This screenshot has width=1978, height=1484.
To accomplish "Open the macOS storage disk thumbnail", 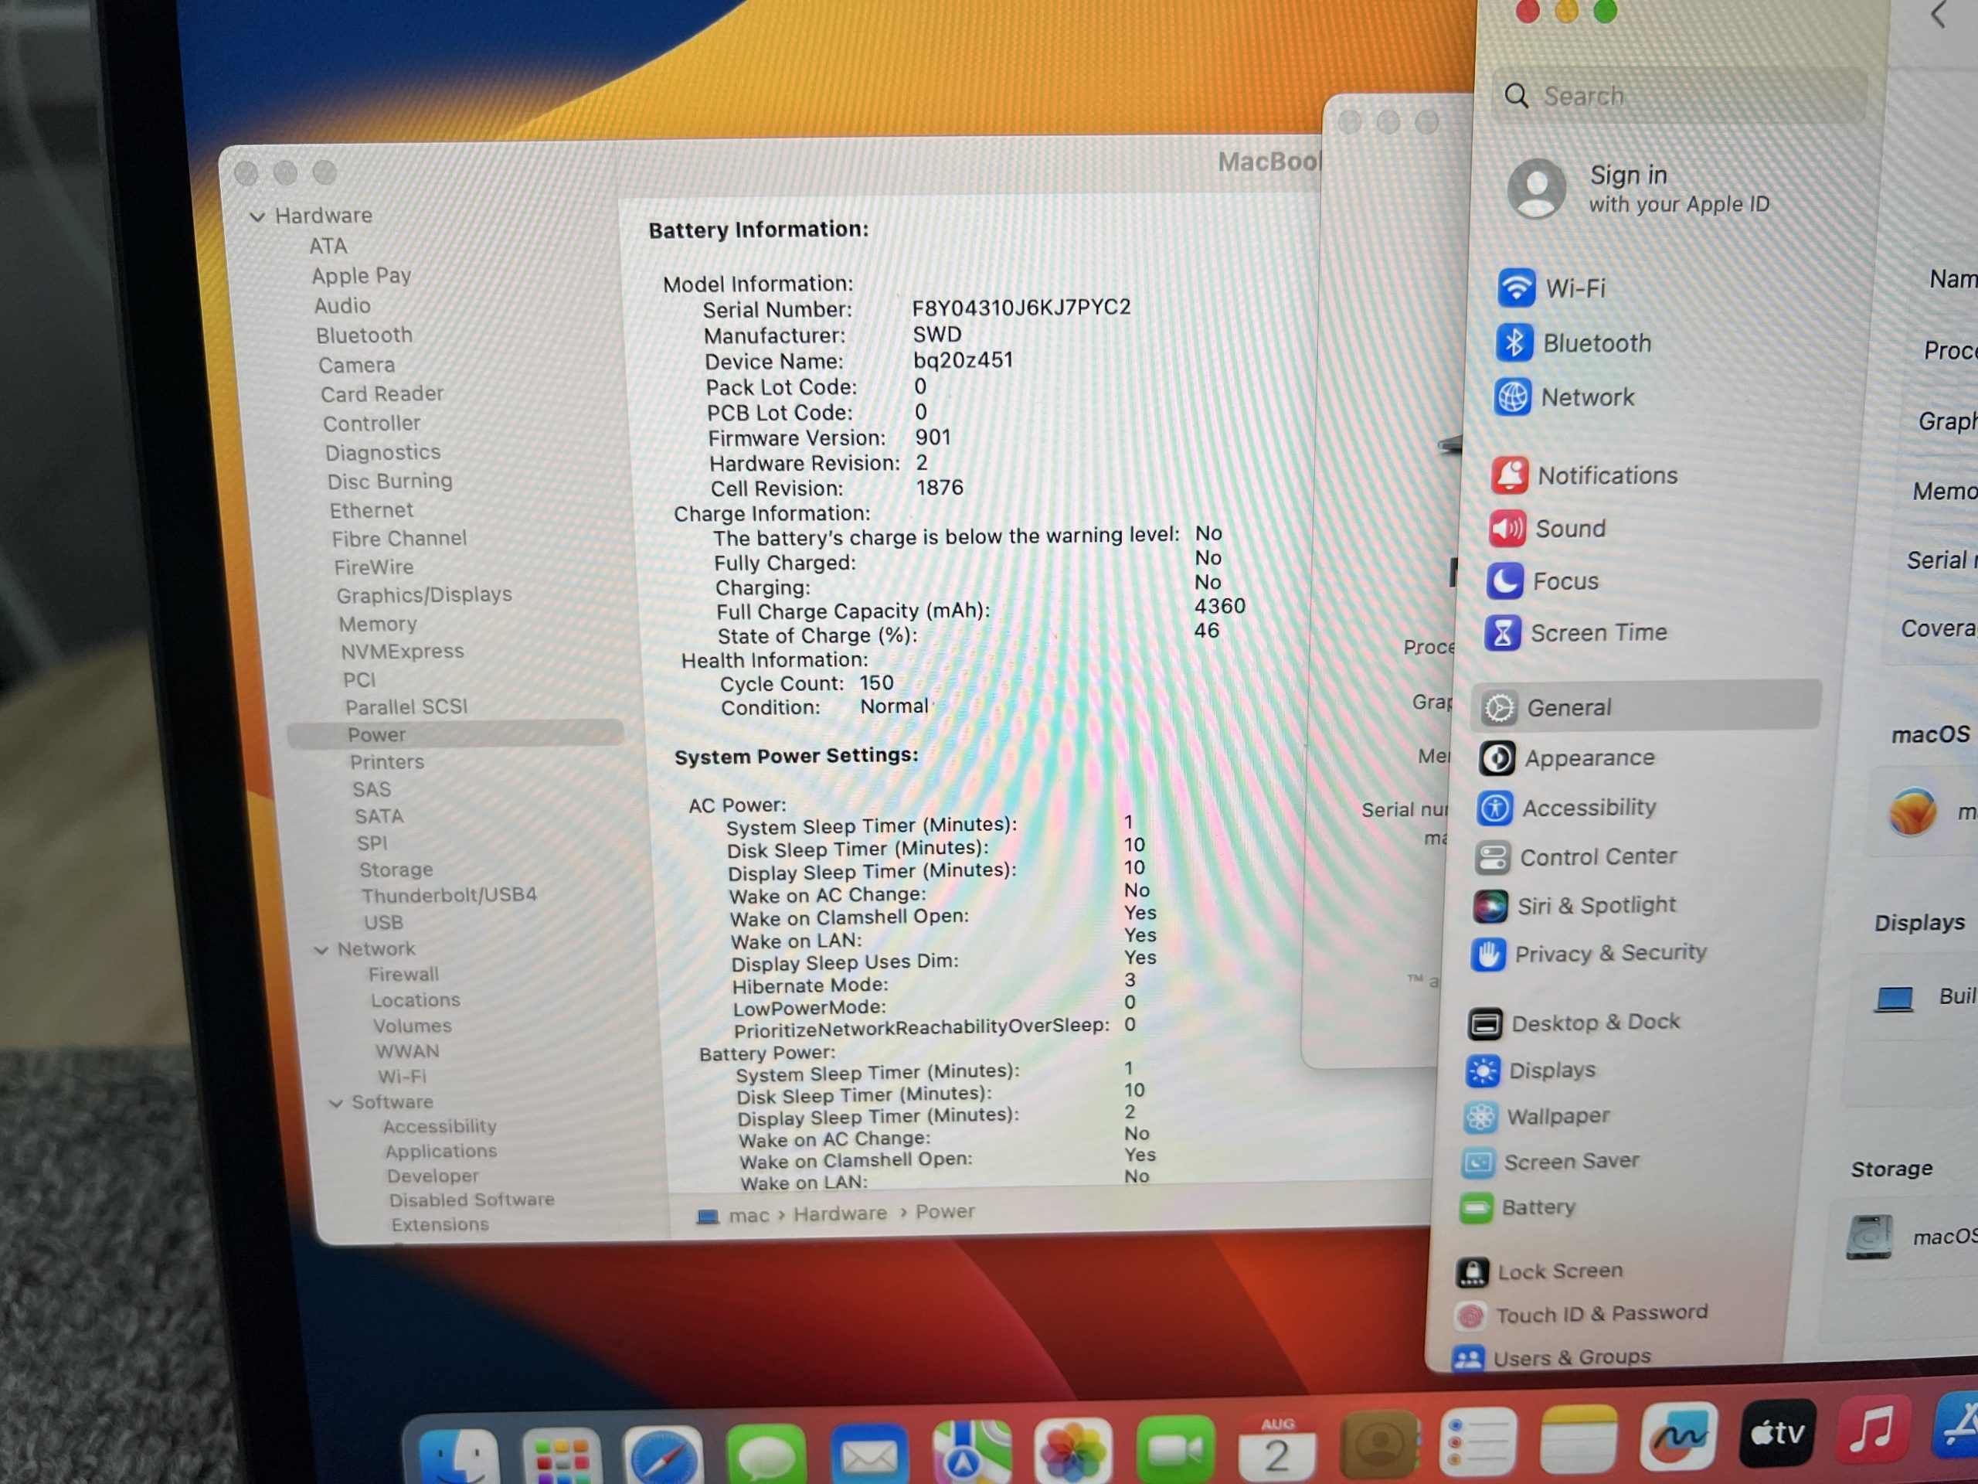I will coord(1870,1238).
